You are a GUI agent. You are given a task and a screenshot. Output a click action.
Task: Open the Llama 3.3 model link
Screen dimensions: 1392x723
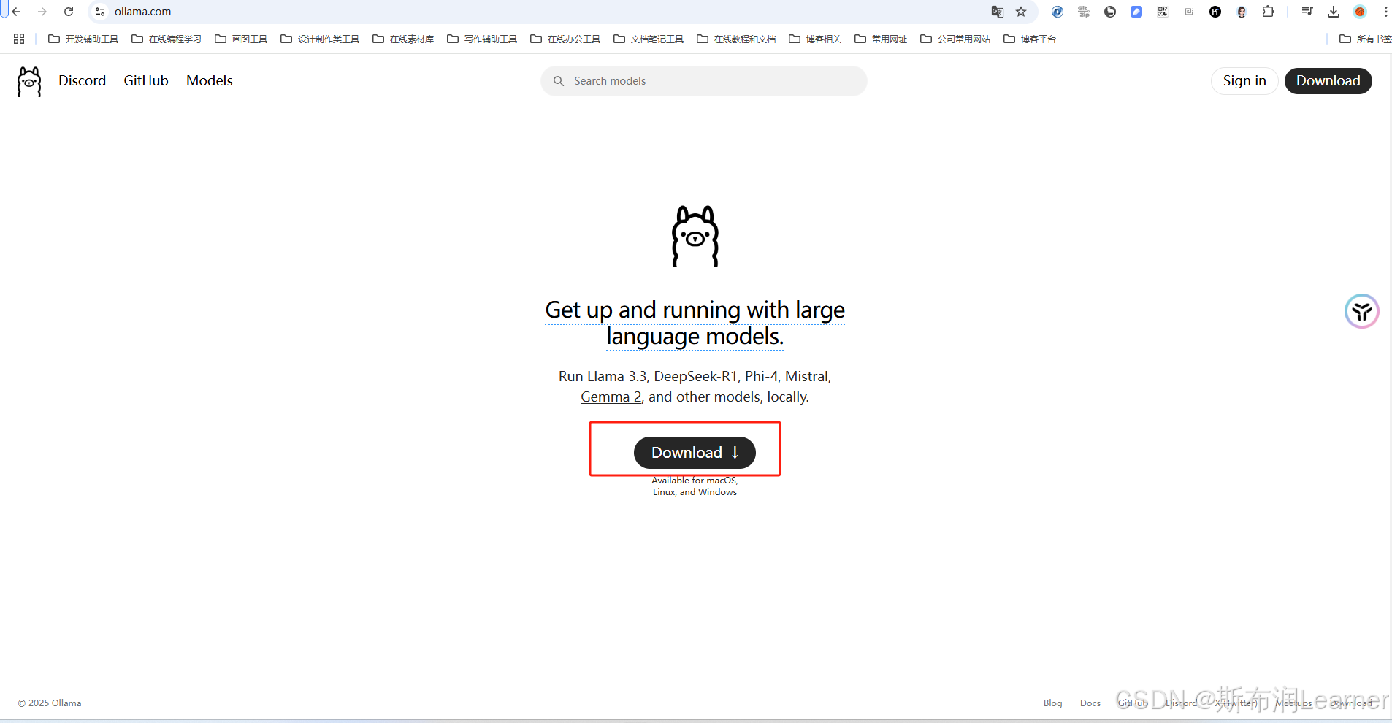[616, 377]
